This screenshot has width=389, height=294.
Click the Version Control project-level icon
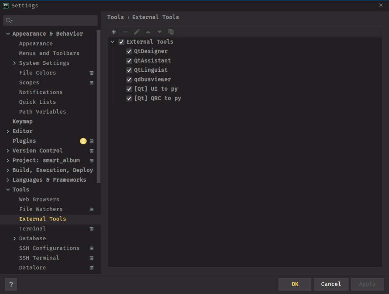coord(92,151)
